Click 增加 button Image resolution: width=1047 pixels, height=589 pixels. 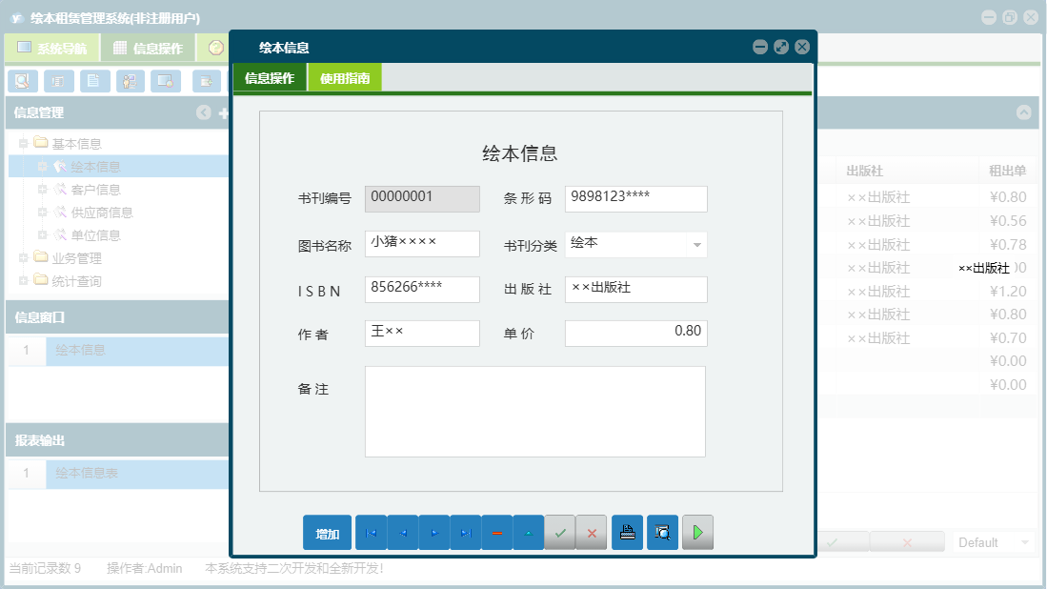[327, 533]
